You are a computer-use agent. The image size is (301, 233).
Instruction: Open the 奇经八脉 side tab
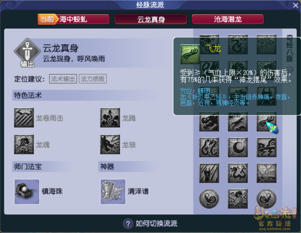click(290, 48)
